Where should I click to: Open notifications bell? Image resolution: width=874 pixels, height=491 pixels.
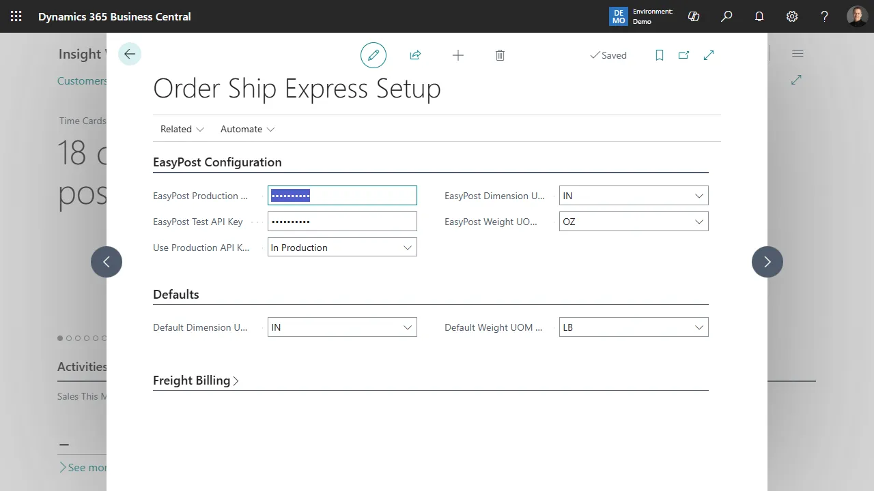759,16
